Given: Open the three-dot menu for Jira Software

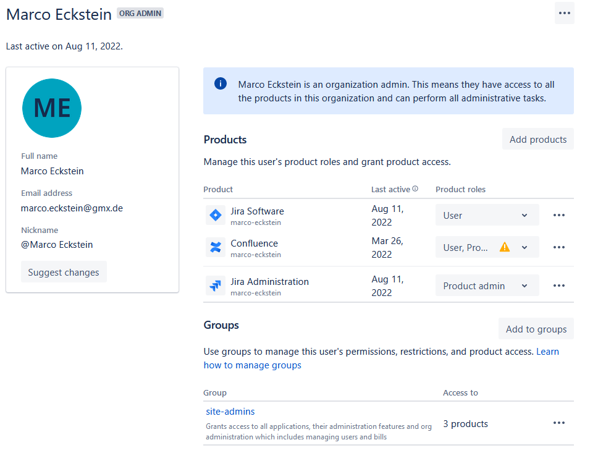Looking at the screenshot, I should [559, 214].
